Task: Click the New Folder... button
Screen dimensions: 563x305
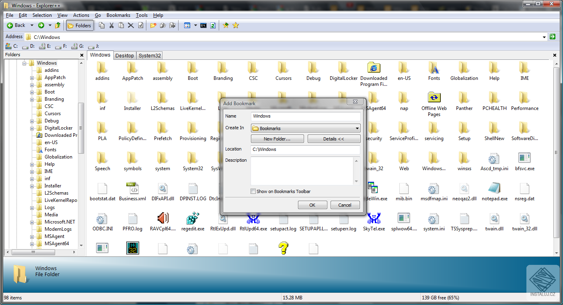Action: [277, 139]
